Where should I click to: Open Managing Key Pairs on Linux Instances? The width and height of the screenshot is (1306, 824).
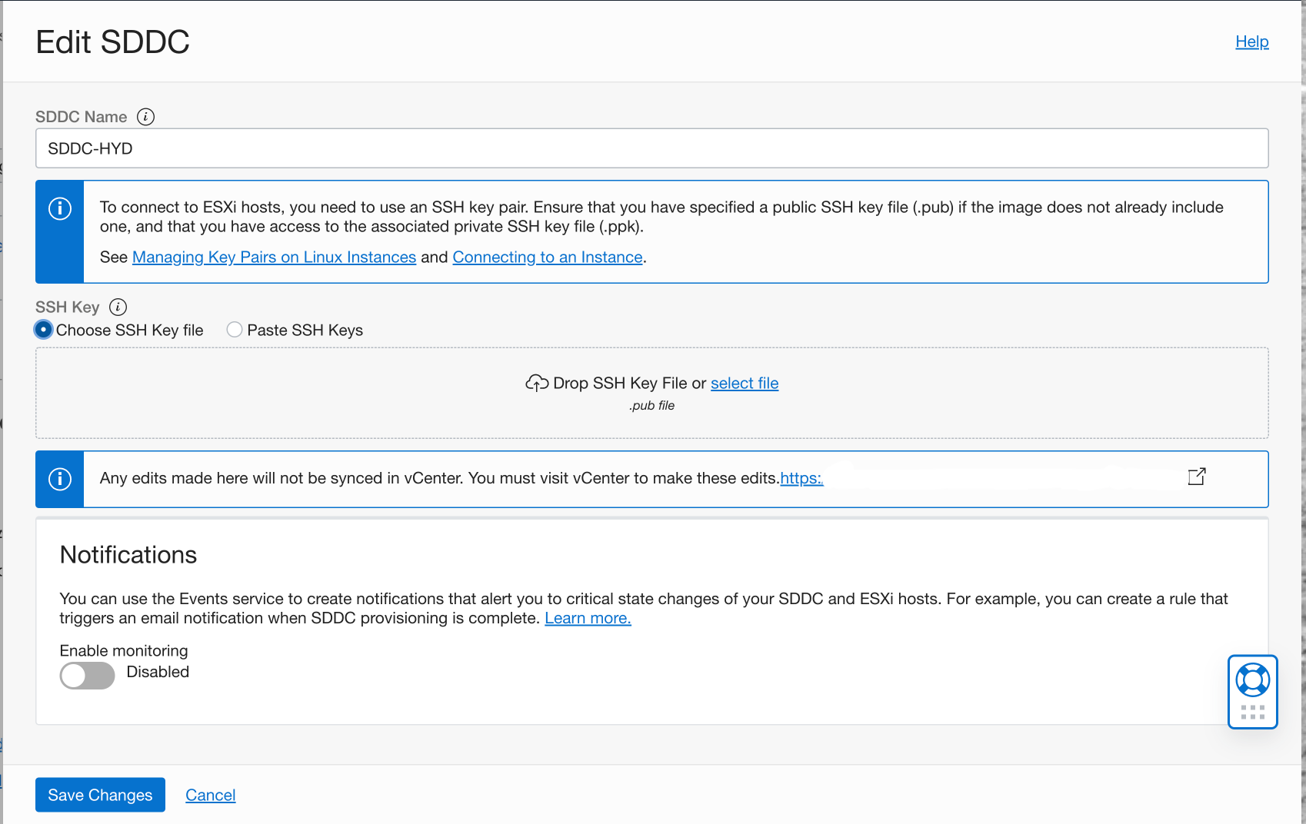[274, 257]
